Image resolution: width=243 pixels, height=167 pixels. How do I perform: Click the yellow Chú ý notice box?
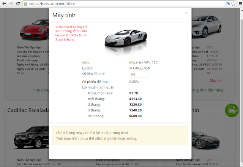click(120, 136)
